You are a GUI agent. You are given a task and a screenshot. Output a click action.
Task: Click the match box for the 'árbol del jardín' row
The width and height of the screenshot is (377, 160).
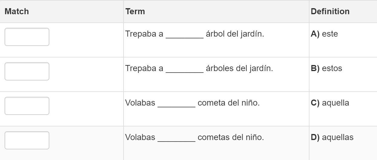(x=27, y=37)
